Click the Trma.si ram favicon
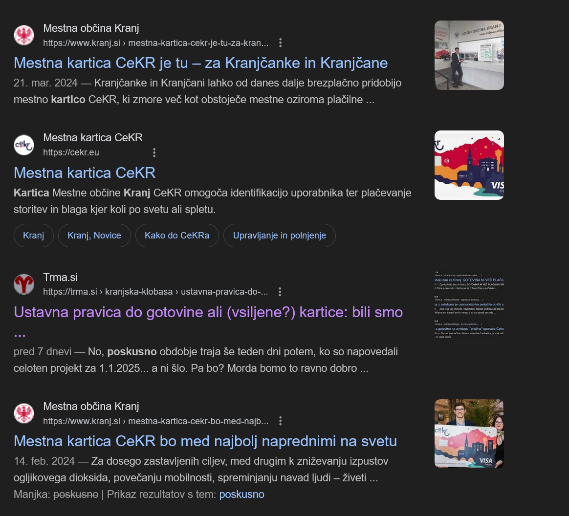 pyautogui.click(x=24, y=284)
